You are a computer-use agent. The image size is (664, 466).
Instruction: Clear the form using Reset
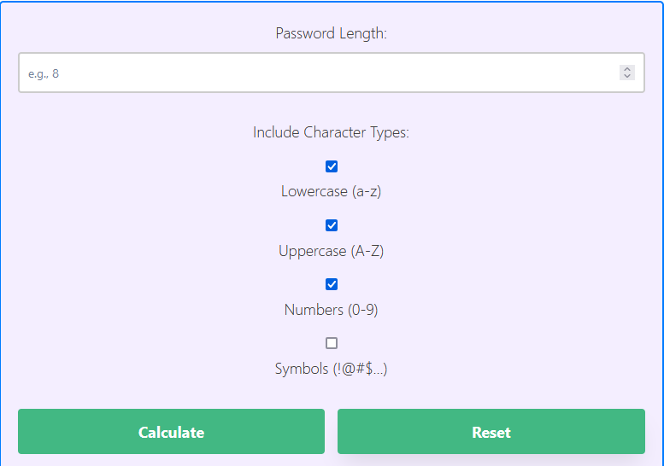click(x=491, y=431)
